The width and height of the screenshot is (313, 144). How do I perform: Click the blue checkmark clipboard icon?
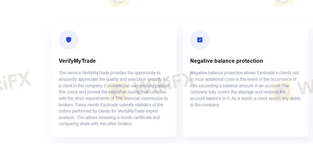pyautogui.click(x=200, y=40)
